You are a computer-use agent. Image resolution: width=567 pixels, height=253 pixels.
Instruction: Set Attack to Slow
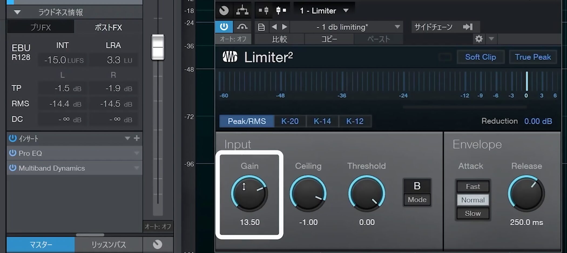[473, 213]
